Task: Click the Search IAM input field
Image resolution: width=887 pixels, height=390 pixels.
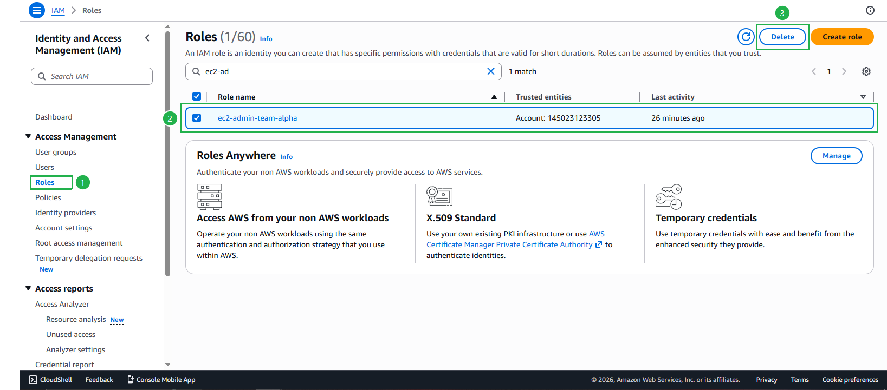Action: point(92,76)
